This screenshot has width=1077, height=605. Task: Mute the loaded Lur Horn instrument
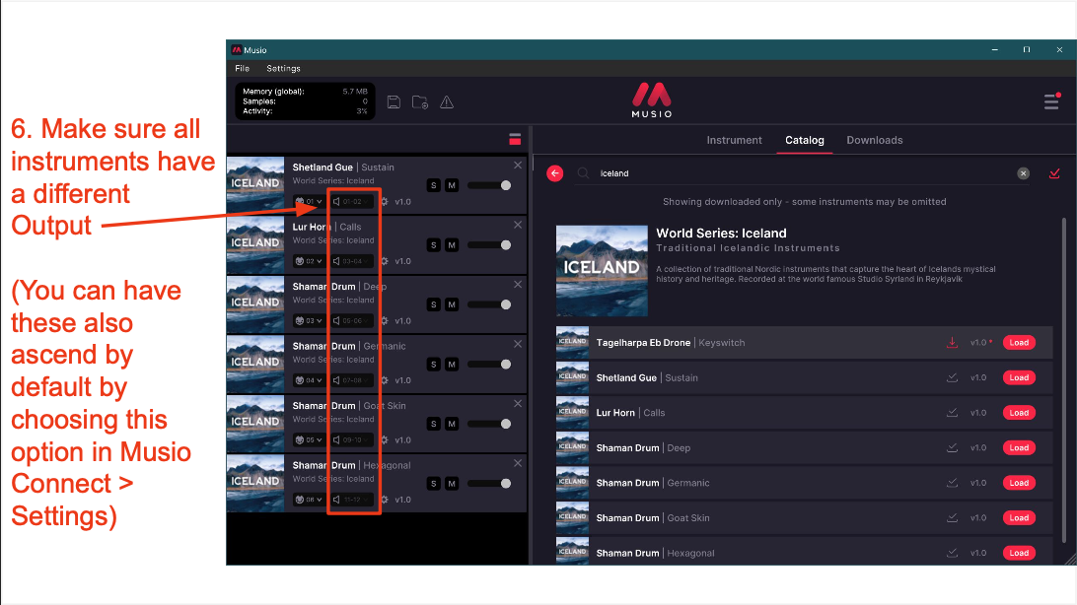click(452, 245)
